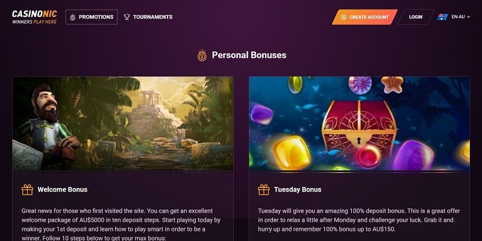Click the Personal Bonuses heading text
The width and height of the screenshot is (482, 241).
coord(249,55)
